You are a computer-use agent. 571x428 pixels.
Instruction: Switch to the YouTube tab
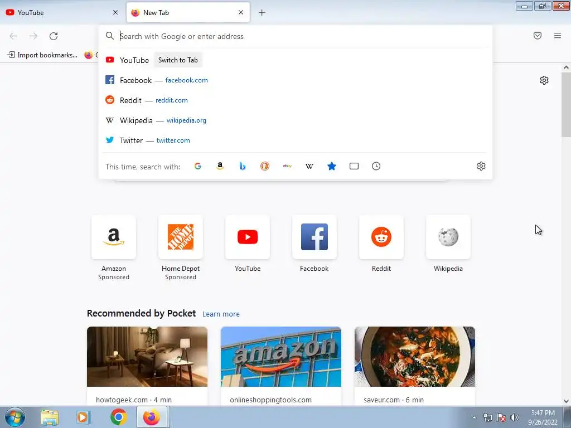[x=62, y=12]
